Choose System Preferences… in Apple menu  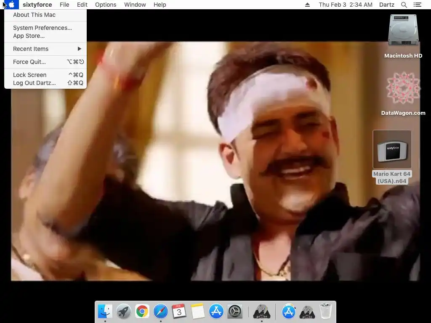[45, 28]
